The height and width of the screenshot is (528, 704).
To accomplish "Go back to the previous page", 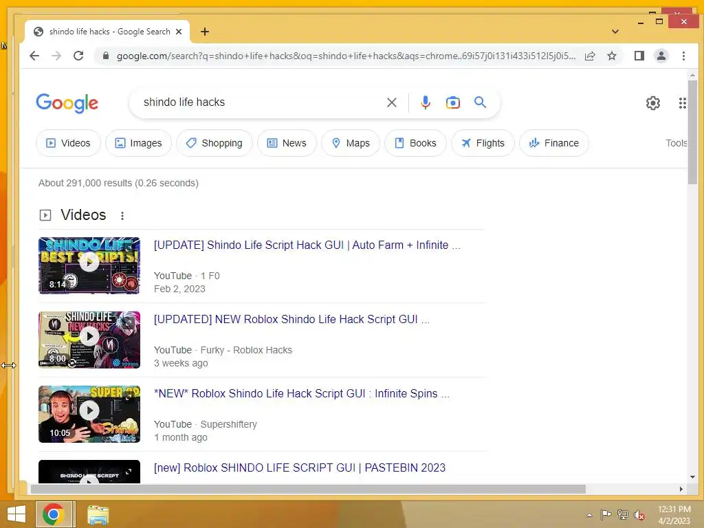I will coord(34,56).
